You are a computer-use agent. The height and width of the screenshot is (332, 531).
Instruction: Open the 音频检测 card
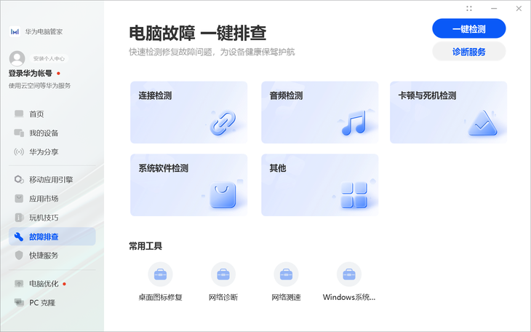click(320, 112)
